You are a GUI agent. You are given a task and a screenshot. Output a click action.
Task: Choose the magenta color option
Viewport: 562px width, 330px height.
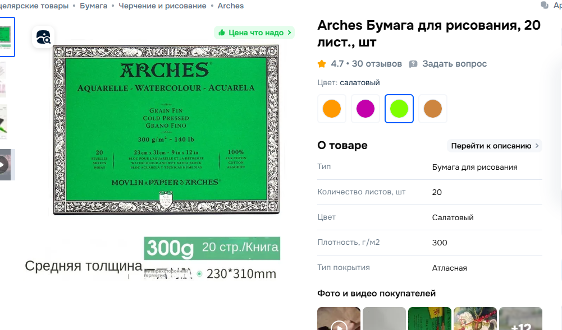coord(365,109)
